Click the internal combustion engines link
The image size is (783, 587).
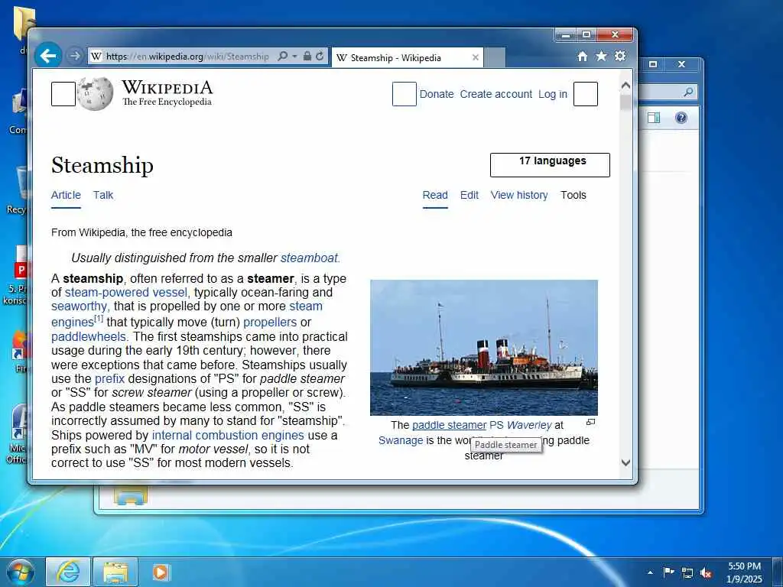coord(228,435)
